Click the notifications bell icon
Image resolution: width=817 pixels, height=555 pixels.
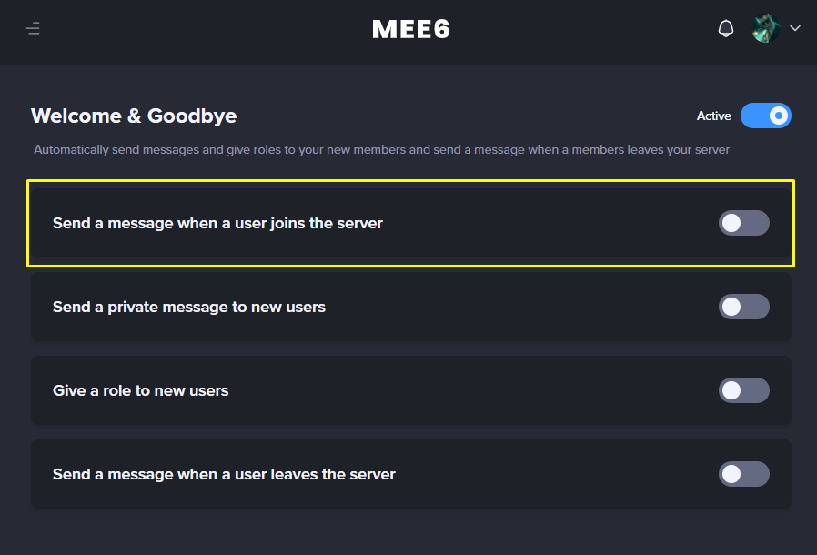pos(726,28)
